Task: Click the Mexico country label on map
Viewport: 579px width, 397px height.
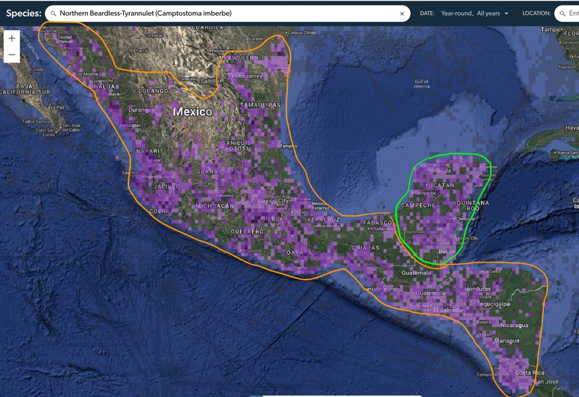Action: point(192,112)
